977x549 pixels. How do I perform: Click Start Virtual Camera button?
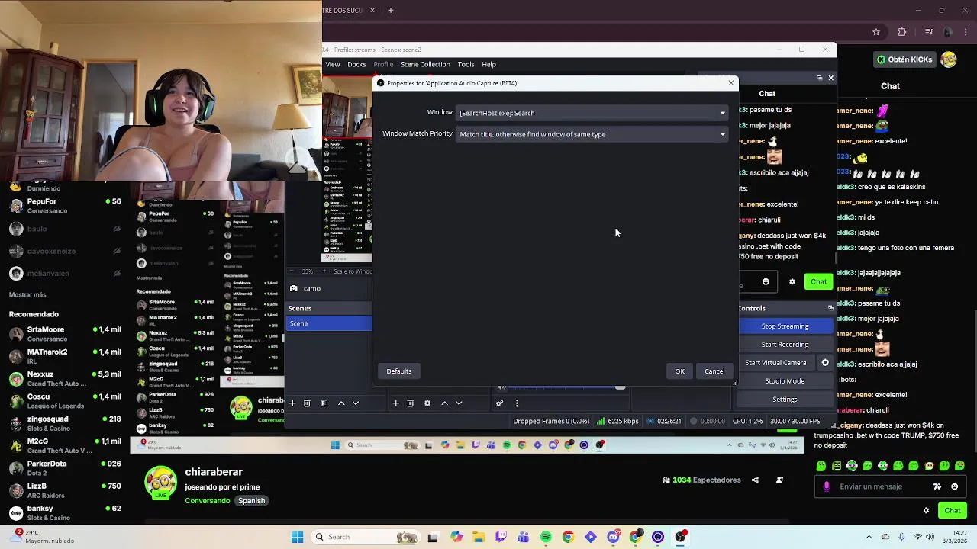click(775, 363)
